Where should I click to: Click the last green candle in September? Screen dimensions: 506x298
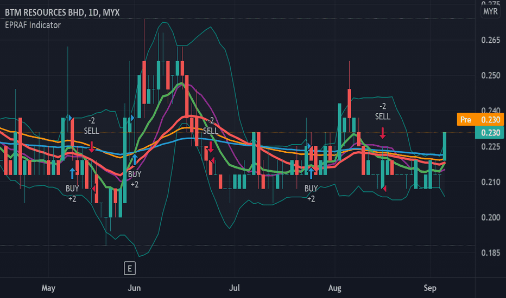[444, 146]
